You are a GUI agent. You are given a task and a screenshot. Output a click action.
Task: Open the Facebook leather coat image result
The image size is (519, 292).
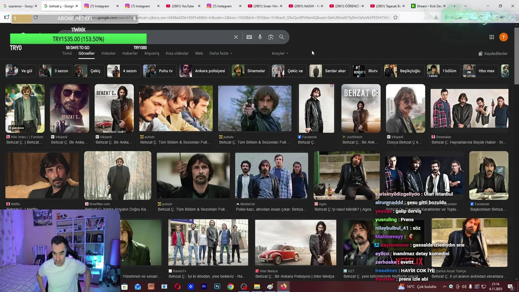tap(316, 108)
